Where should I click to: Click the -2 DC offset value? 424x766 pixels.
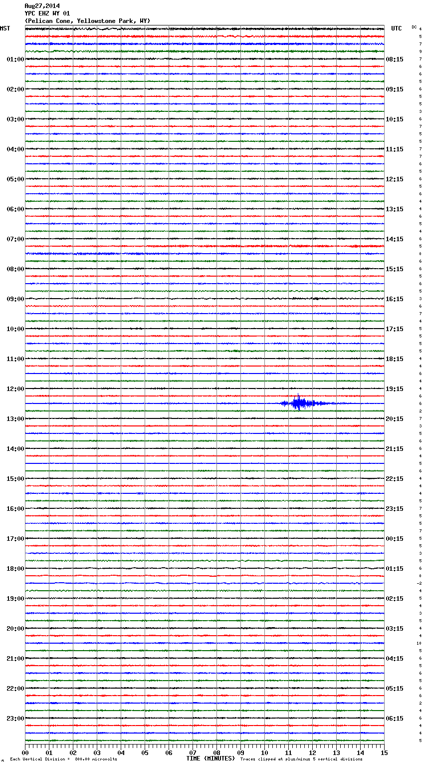[x=419, y=583]
